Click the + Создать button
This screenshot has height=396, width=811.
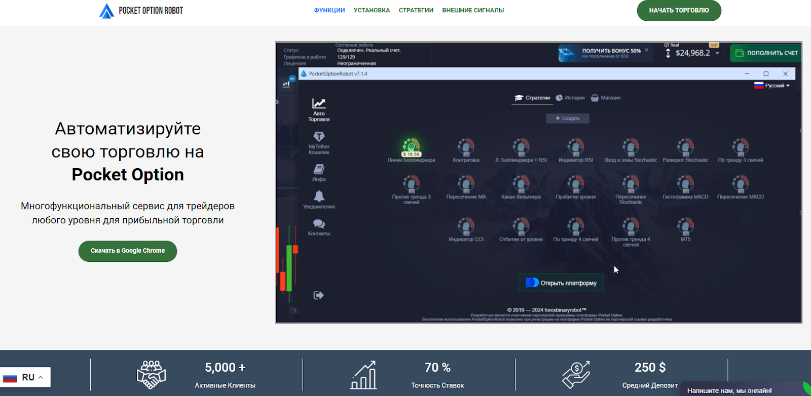pyautogui.click(x=568, y=118)
